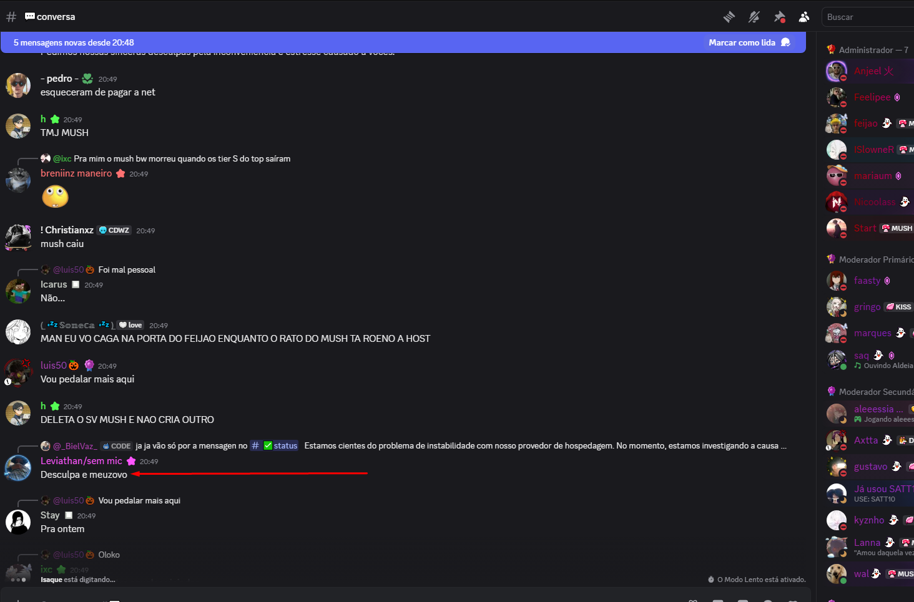The width and height of the screenshot is (914, 602).
Task: Open member mariaum in member list
Action: pos(869,176)
